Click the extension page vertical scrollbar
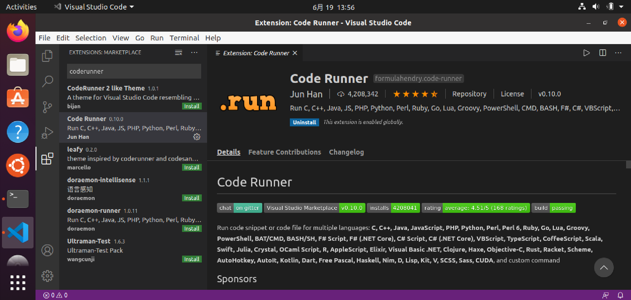Image resolution: width=631 pixels, height=300 pixels. [x=628, y=164]
